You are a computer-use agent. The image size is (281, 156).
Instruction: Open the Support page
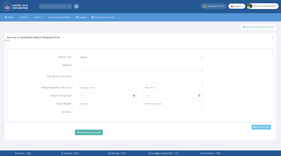pos(81,17)
